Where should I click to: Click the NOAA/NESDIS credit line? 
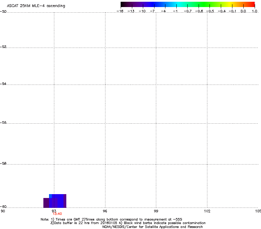click(152, 227)
